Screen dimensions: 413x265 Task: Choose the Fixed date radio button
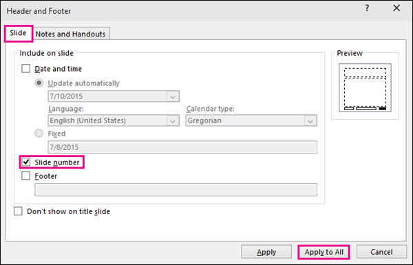coord(39,134)
